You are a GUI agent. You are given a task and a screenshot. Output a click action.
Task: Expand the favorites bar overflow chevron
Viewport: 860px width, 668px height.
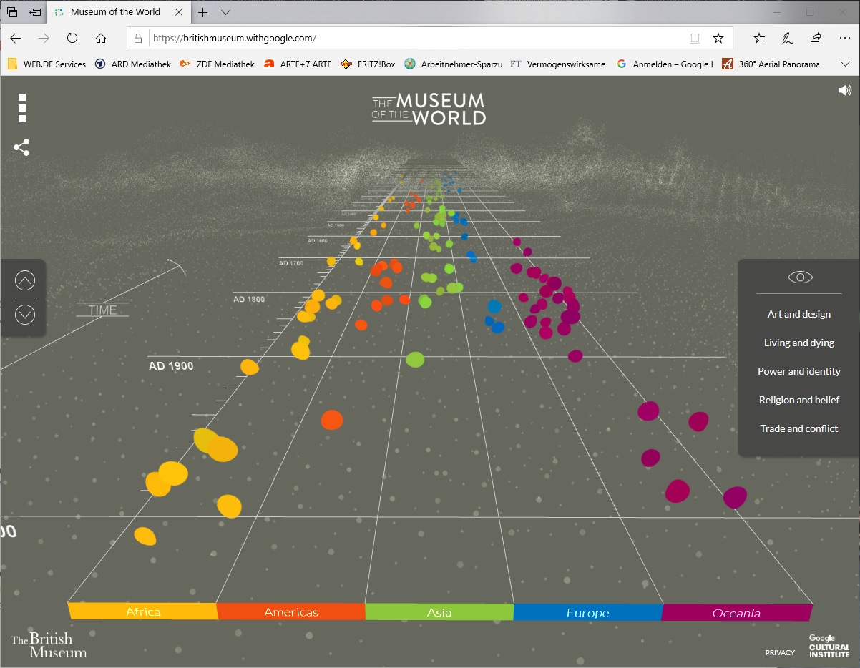tap(844, 64)
